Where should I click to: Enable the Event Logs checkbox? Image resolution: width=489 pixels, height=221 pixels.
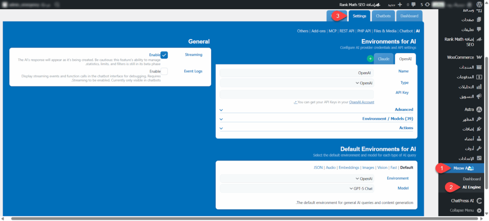click(164, 72)
